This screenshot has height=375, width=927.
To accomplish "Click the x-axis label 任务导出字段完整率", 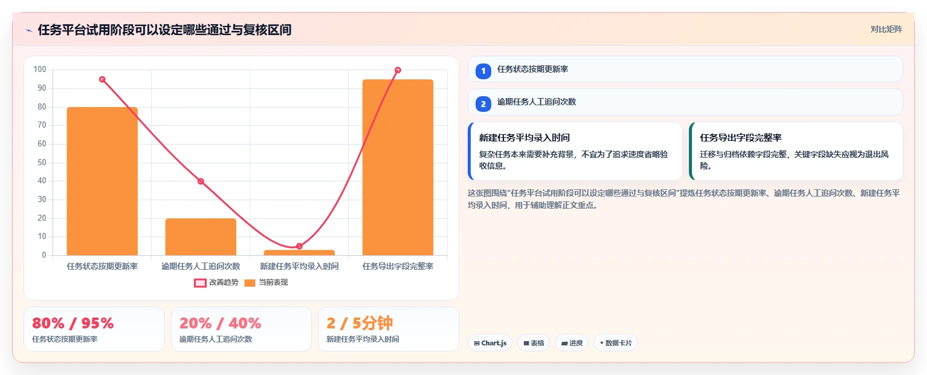I will [x=398, y=266].
